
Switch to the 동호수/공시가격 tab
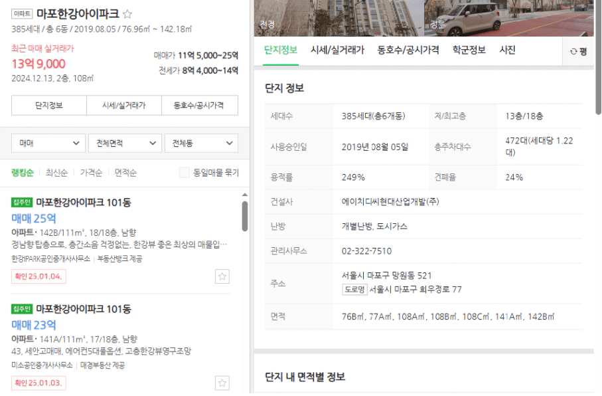(408, 50)
